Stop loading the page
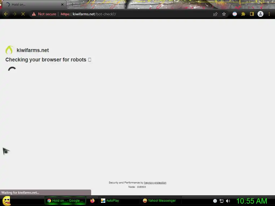Viewport: 275px width, 206px height. (23, 14)
